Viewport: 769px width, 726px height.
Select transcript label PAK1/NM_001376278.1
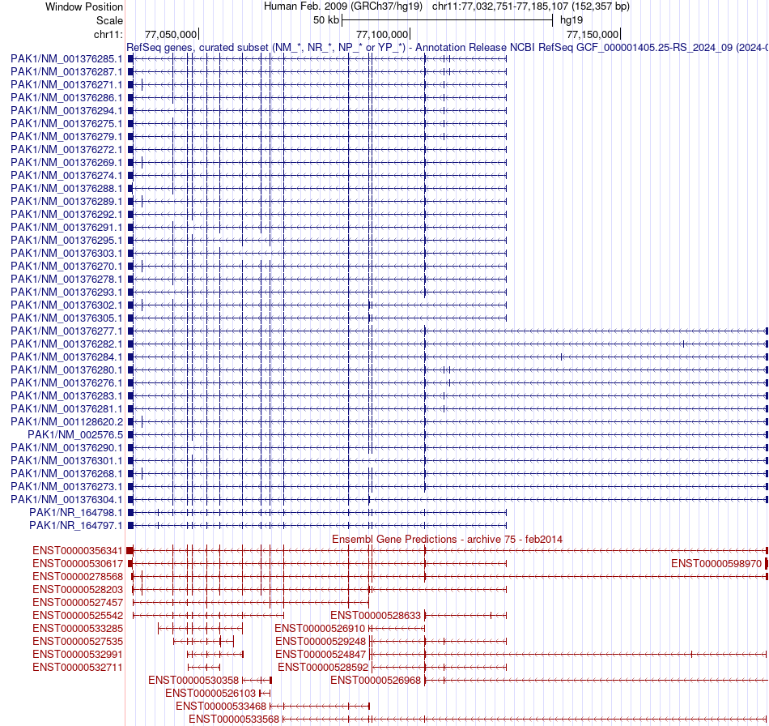tap(66, 280)
